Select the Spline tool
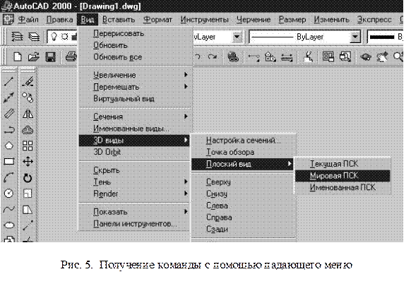Image resolution: width=411 pixels, height=291 pixels. coord(9,209)
